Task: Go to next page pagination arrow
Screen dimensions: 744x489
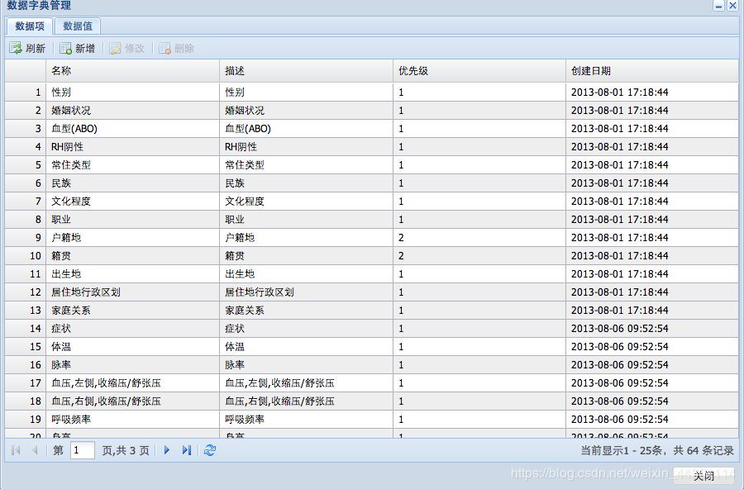Action: [x=166, y=450]
